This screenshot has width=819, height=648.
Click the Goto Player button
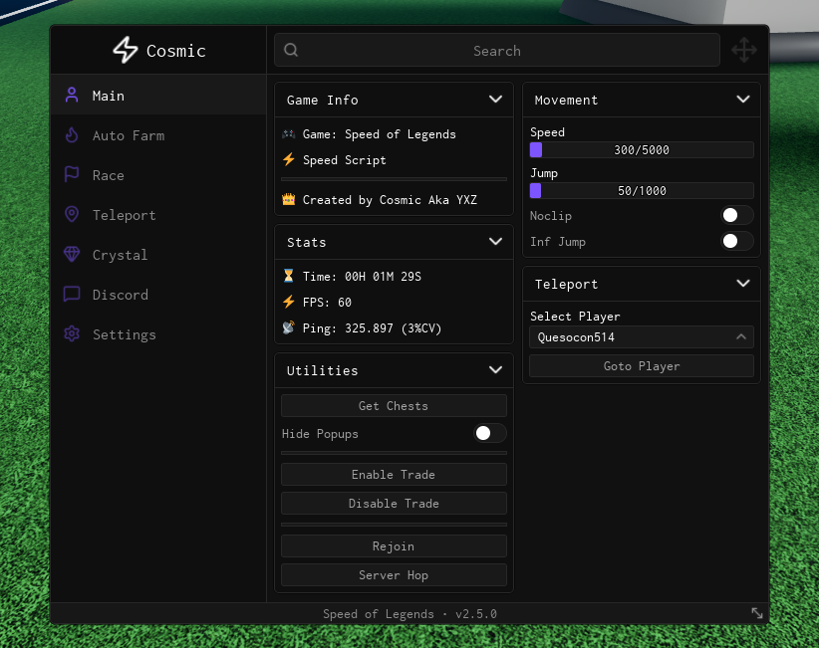642,365
